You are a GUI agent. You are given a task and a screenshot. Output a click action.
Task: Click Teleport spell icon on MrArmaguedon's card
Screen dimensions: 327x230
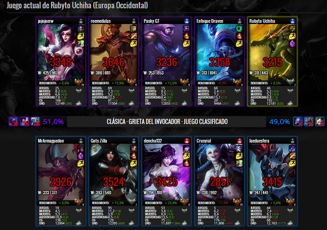pyautogui.click(x=81, y=156)
